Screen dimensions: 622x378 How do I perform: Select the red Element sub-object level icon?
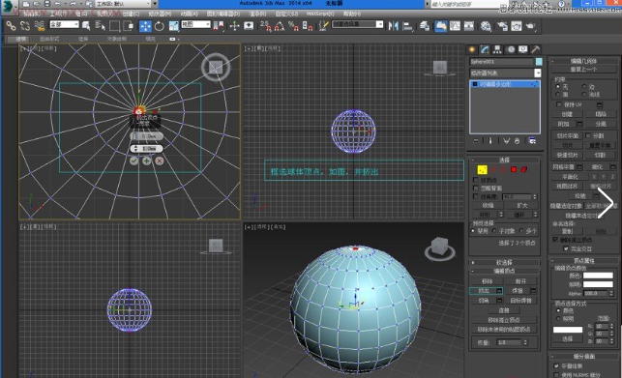[x=523, y=170]
